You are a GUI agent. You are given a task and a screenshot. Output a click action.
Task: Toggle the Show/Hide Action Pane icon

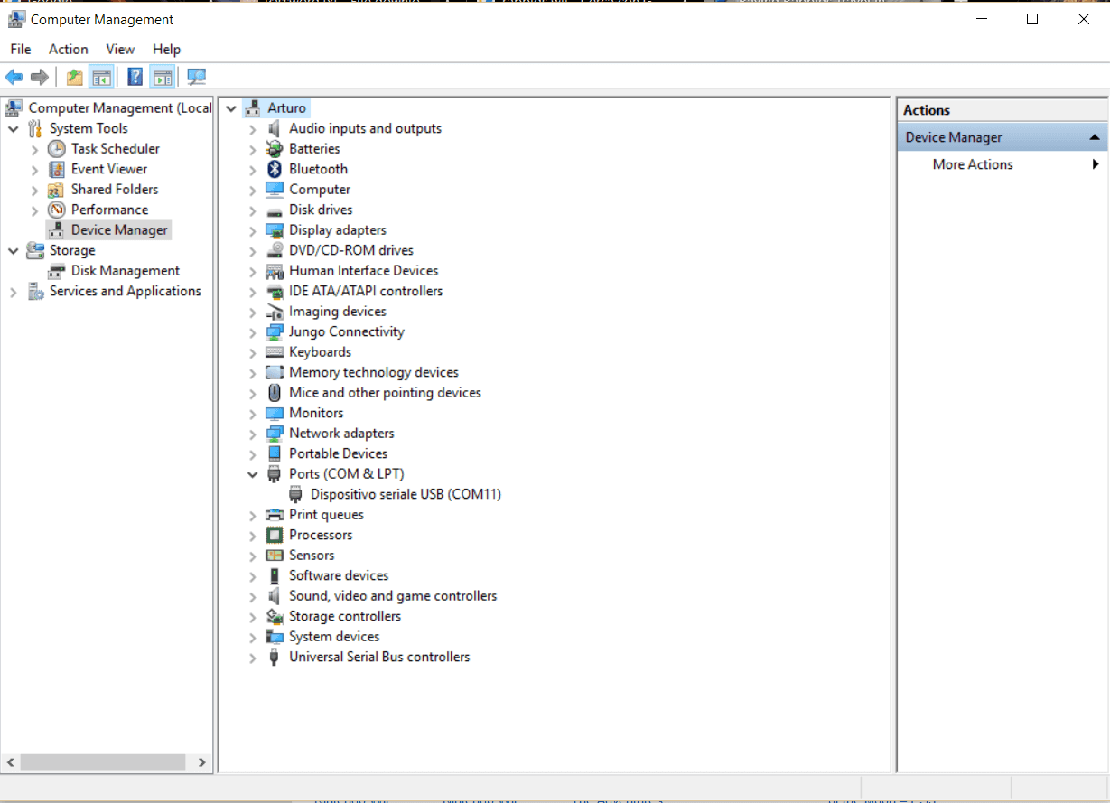tap(163, 77)
